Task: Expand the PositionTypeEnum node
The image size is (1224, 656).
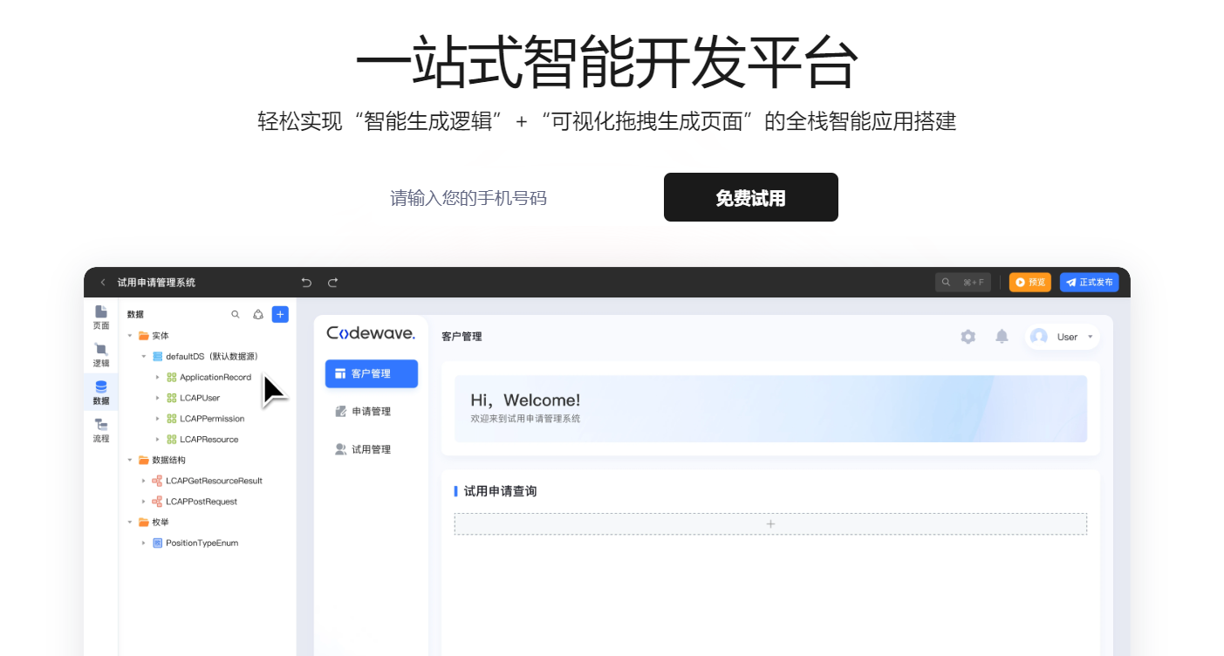Action: pyautogui.click(x=144, y=543)
